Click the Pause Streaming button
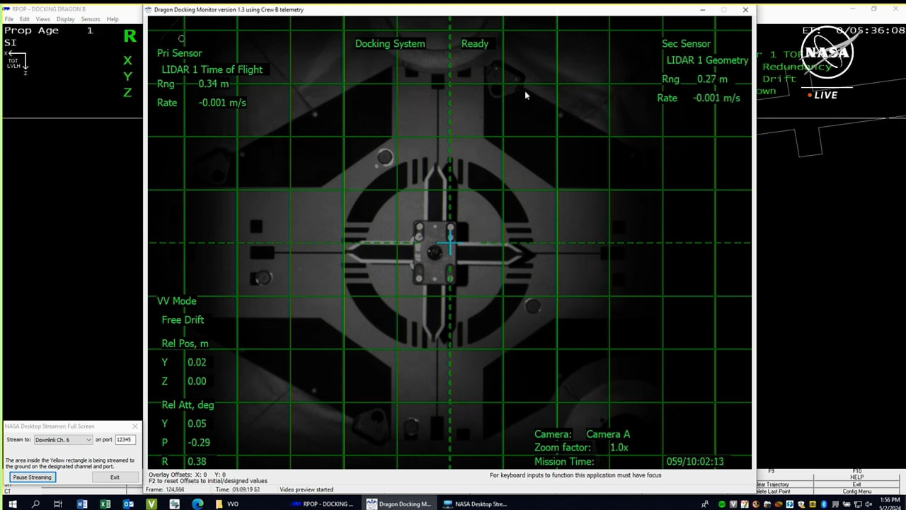The height and width of the screenshot is (510, 906). [32, 477]
